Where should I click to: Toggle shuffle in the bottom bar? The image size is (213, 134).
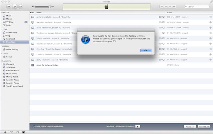[x=11, y=132]
